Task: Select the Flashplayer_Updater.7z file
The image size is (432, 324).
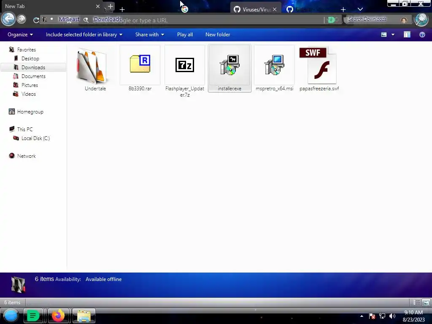Action: tap(185, 71)
